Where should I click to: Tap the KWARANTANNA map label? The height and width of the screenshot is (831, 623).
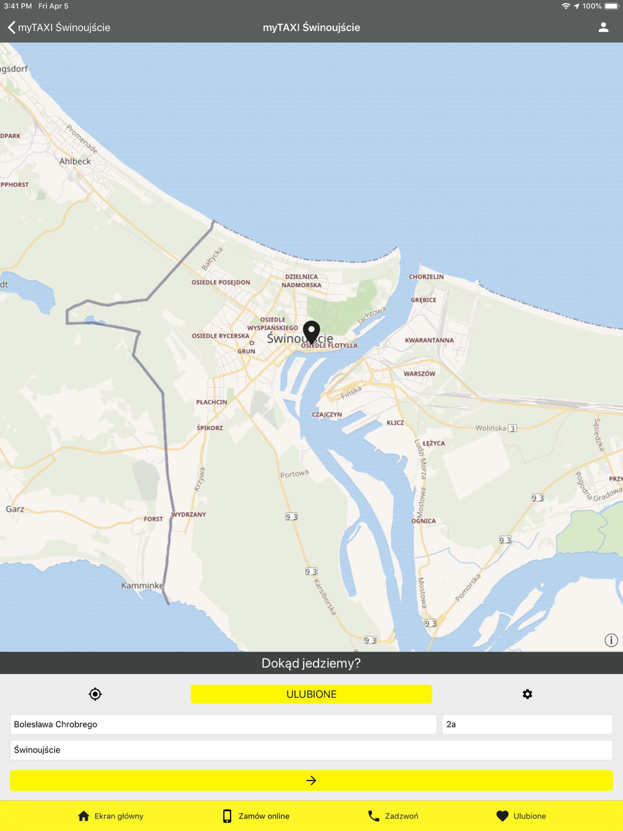pyautogui.click(x=429, y=340)
